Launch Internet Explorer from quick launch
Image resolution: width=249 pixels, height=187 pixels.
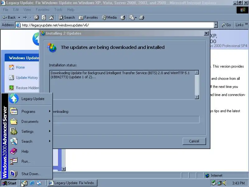pos(32,183)
